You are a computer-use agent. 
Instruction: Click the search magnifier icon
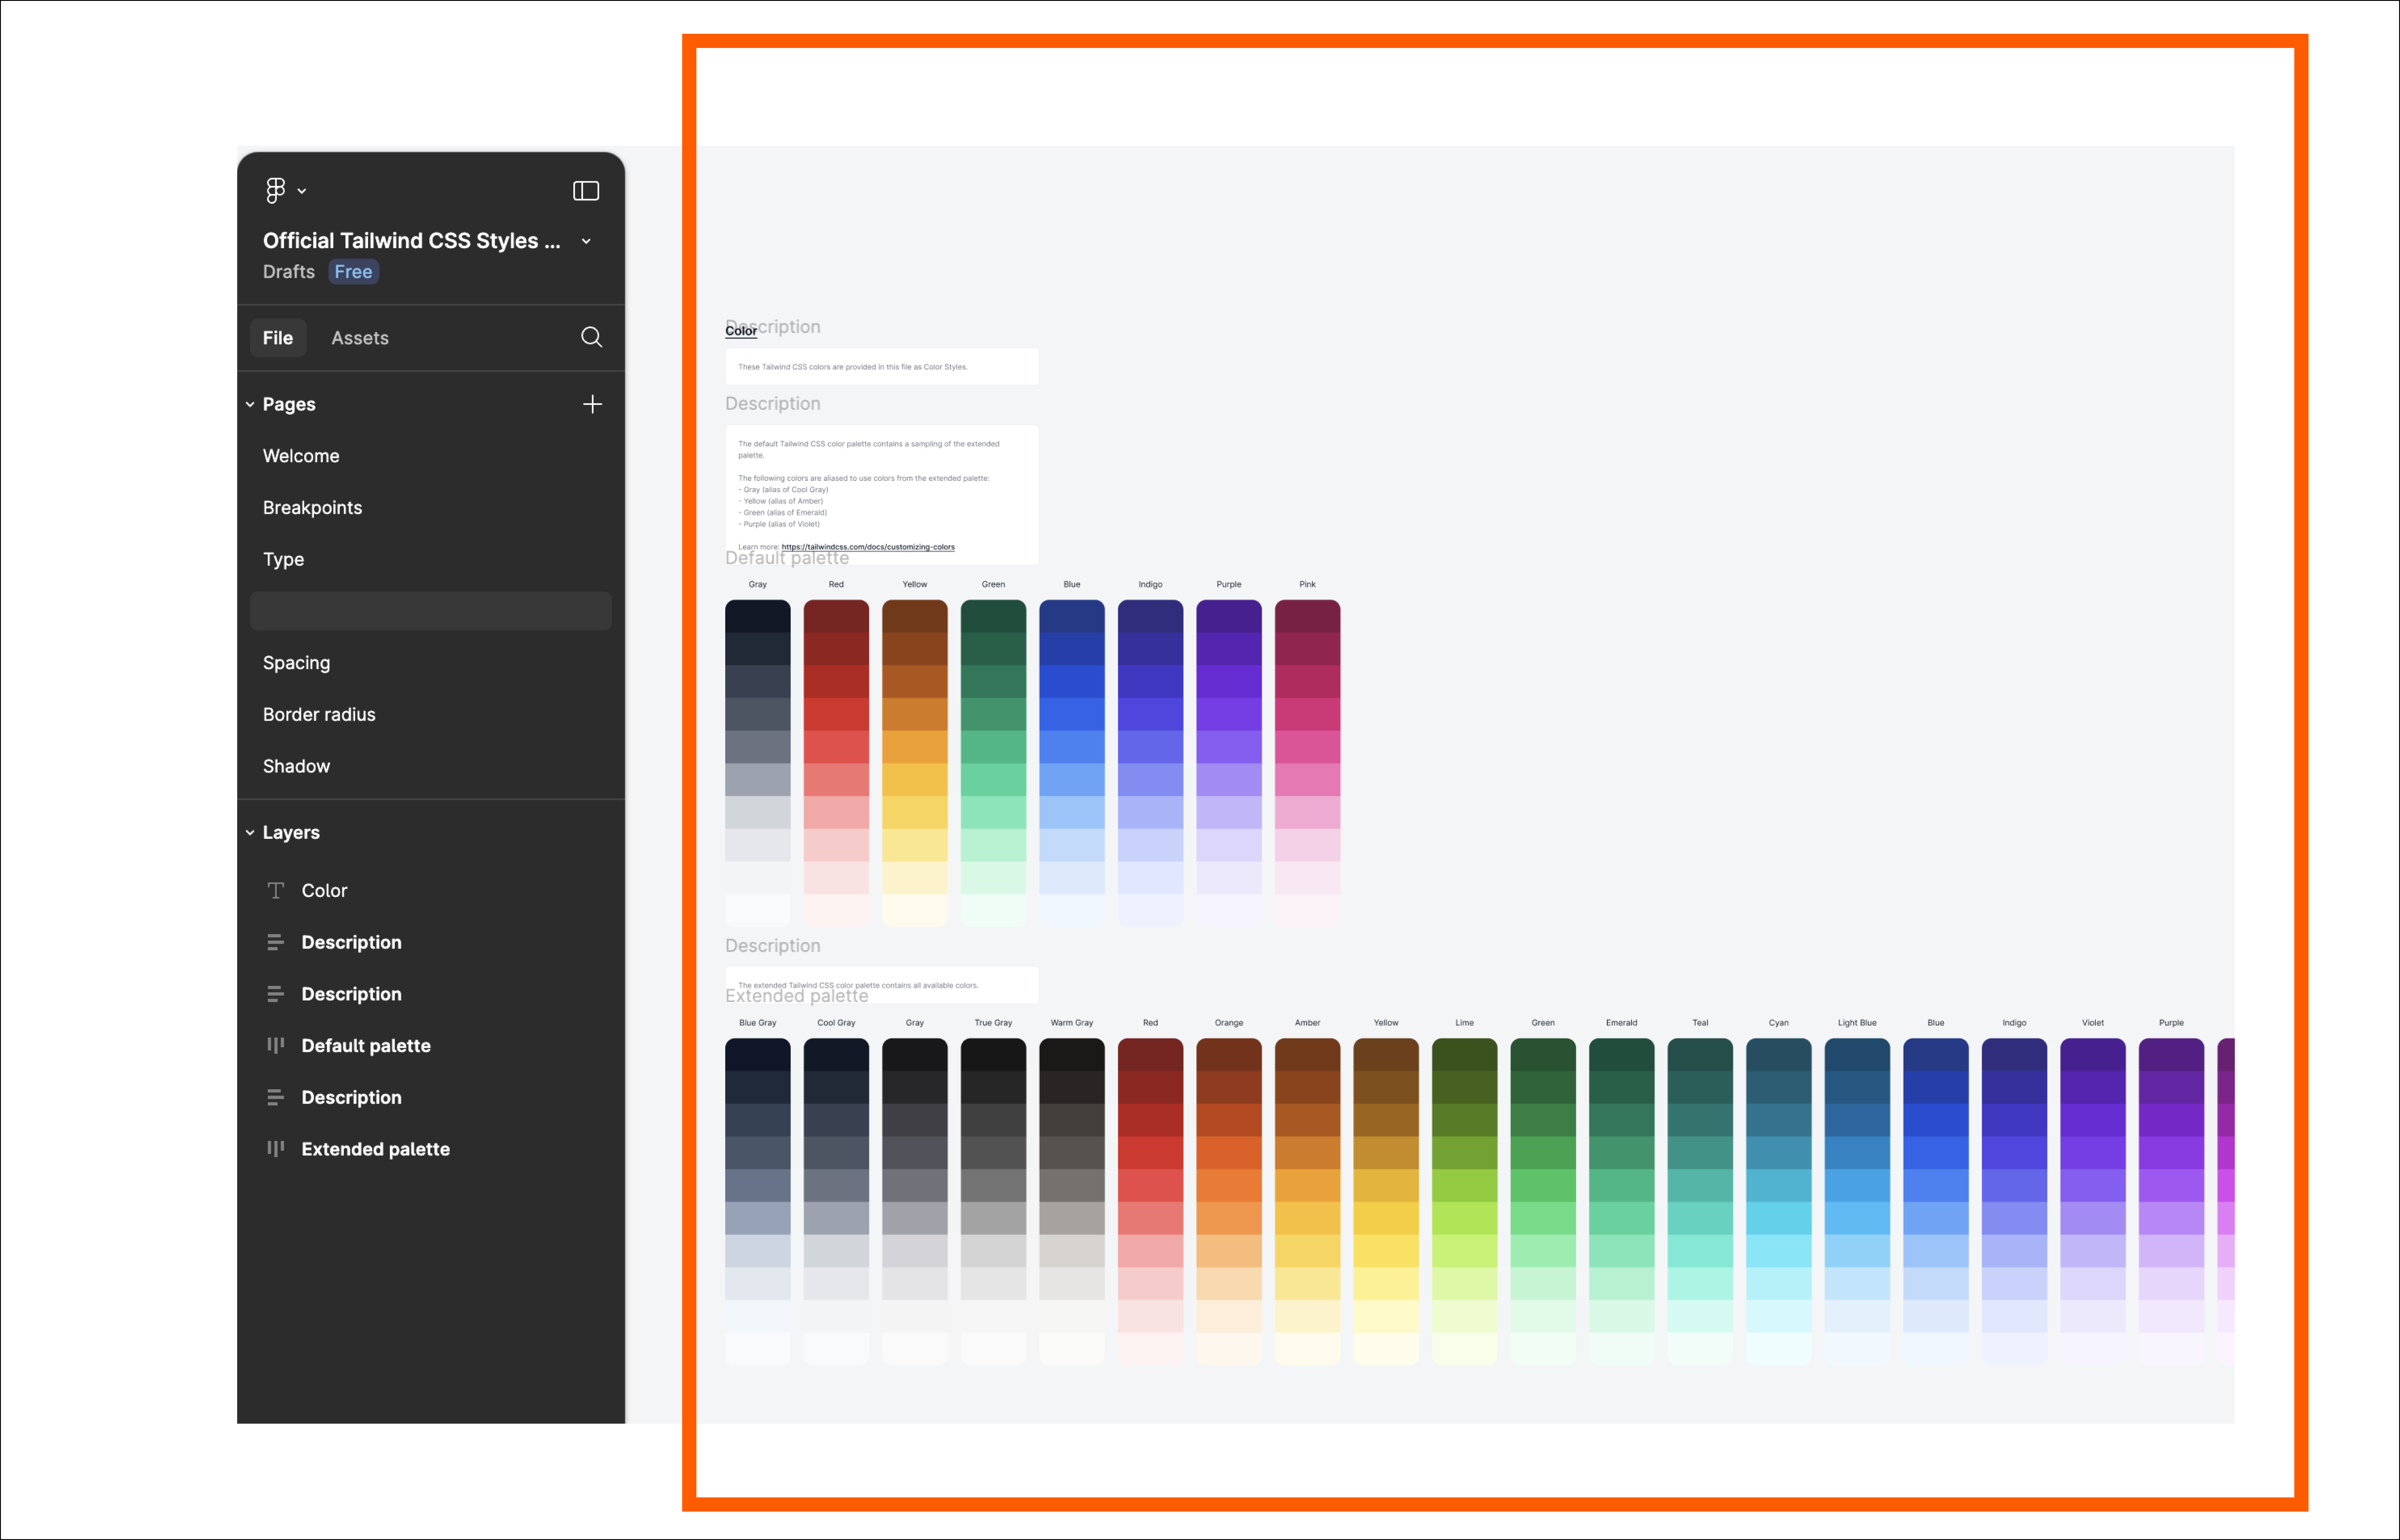pyautogui.click(x=592, y=337)
